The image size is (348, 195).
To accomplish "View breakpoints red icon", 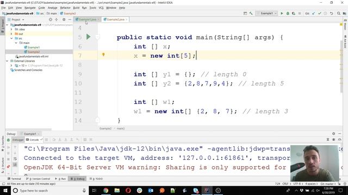I will tap(9, 167).
